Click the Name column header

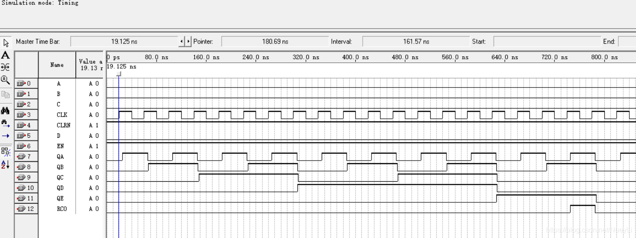coord(57,65)
